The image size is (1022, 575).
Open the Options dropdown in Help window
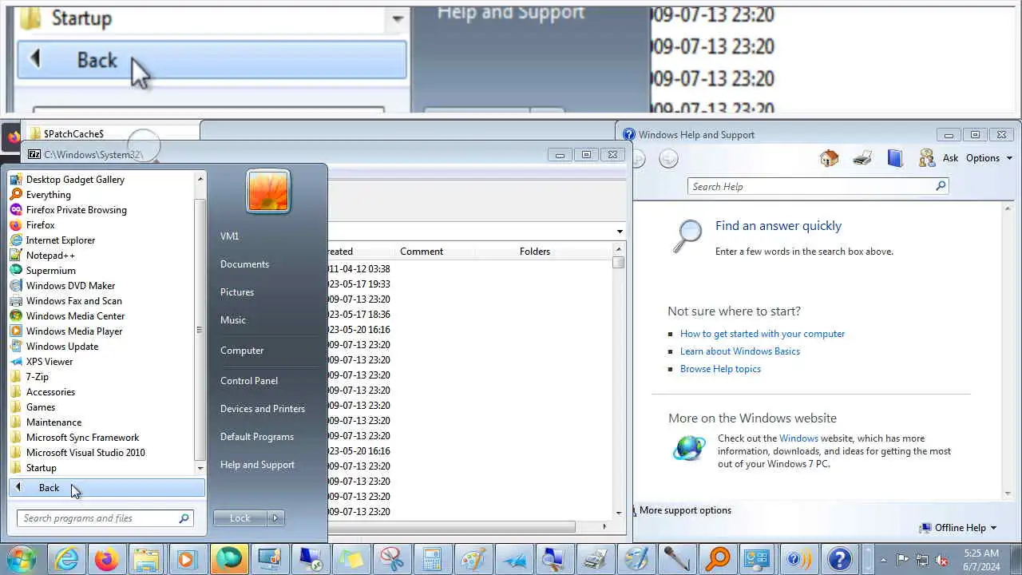(988, 158)
